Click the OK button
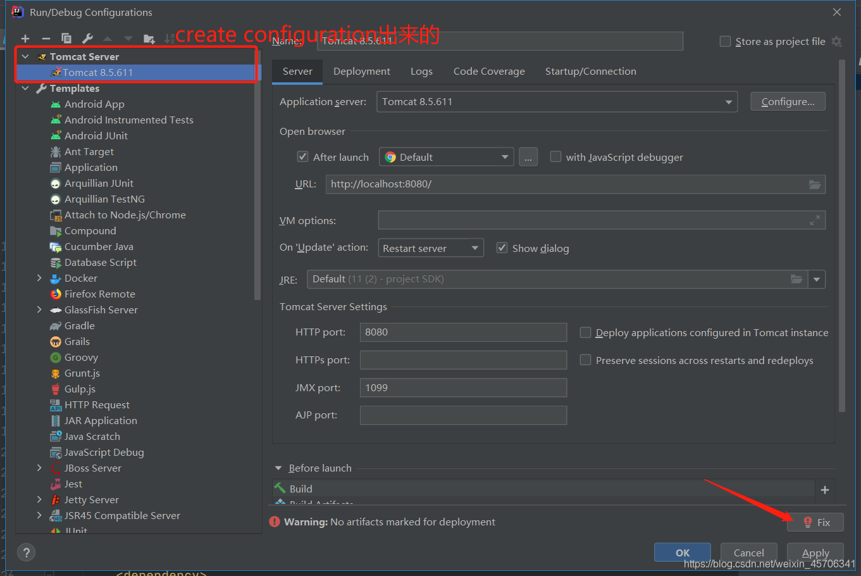This screenshot has width=861, height=576. tap(683, 553)
